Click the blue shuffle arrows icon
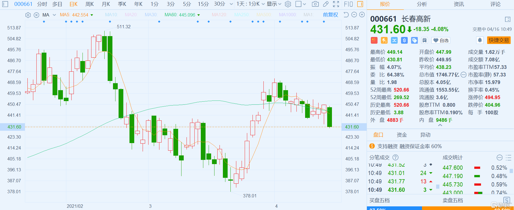 (394, 40)
